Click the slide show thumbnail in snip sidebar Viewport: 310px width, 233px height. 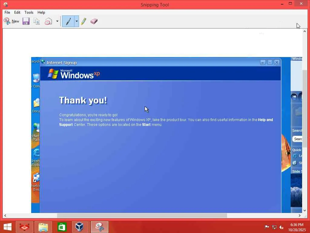296,191
